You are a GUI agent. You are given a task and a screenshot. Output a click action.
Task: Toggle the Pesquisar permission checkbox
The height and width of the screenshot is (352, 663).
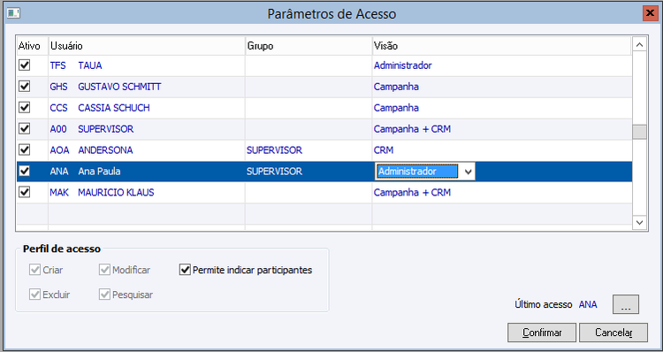click(x=104, y=295)
